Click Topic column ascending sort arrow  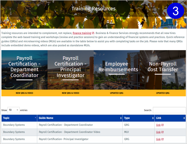pos(35,118)
